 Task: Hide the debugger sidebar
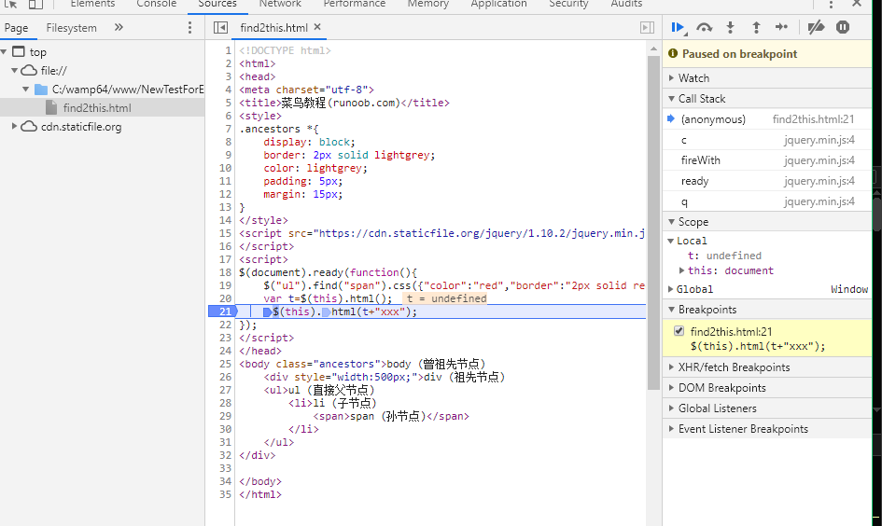pyautogui.click(x=648, y=28)
